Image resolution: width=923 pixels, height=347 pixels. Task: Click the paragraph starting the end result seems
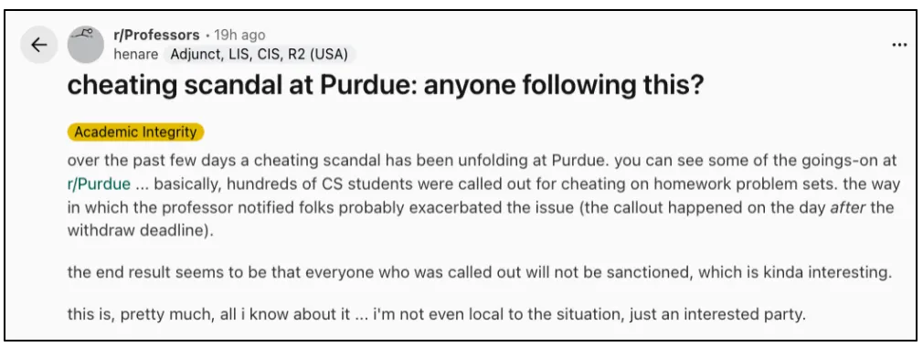pyautogui.click(x=480, y=273)
